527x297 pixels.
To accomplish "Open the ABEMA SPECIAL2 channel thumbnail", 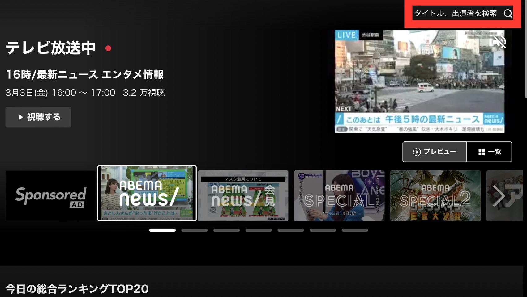I will pos(435,196).
